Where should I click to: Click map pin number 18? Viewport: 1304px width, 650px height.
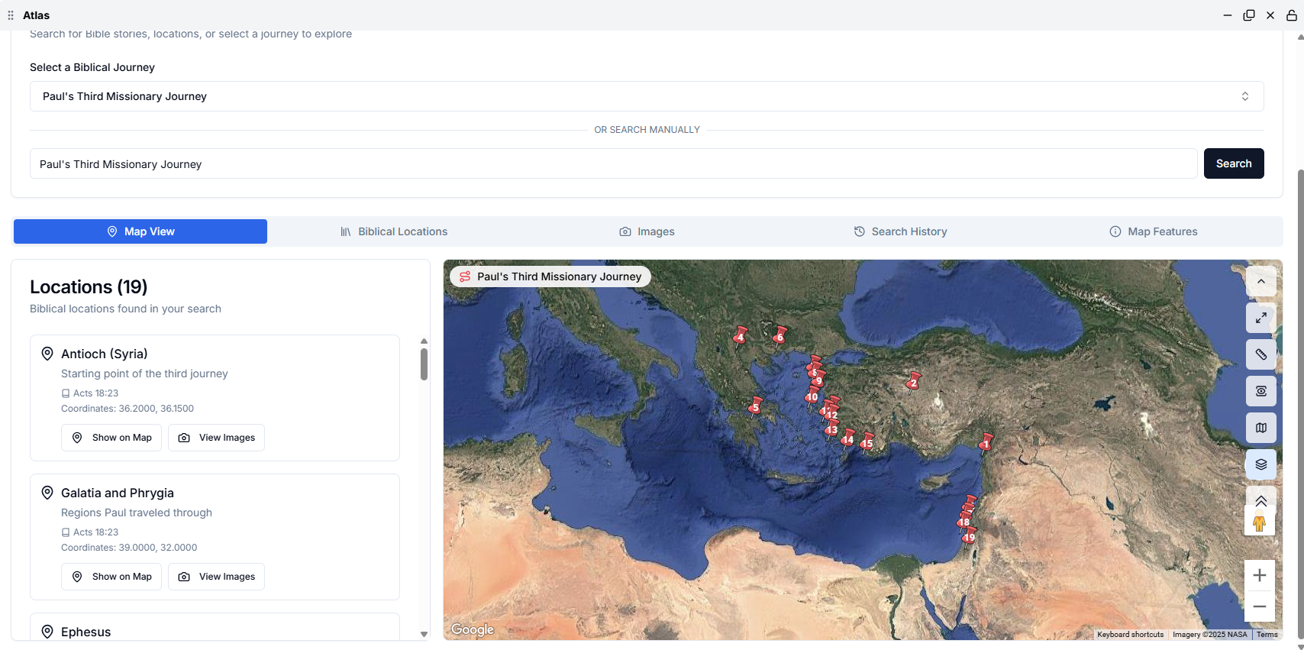point(964,522)
